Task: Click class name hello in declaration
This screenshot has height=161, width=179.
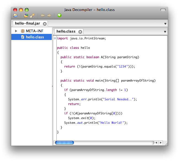Action: click(x=85, y=48)
